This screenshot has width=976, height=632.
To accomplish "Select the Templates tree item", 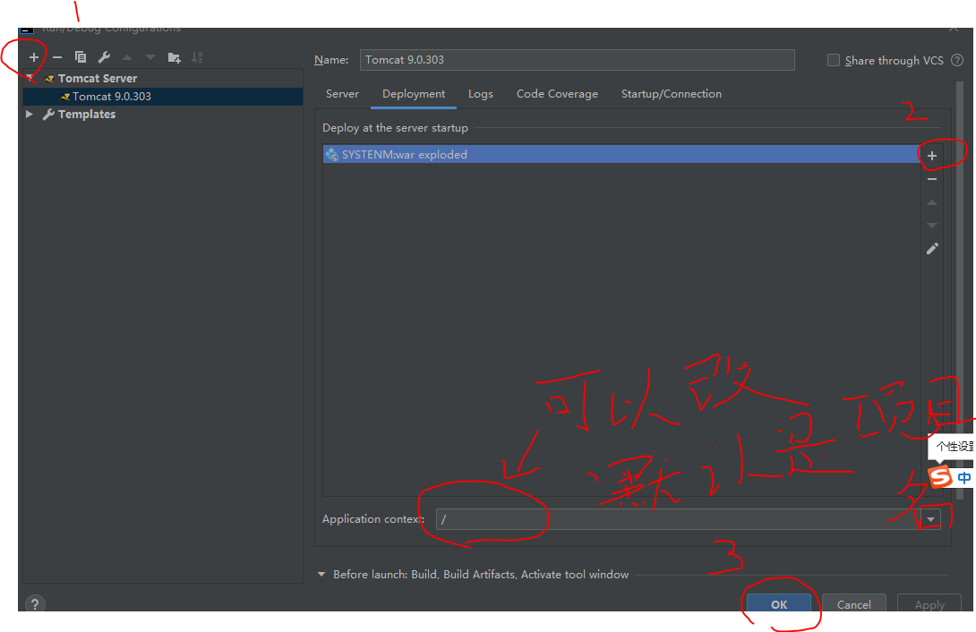I will 87,115.
